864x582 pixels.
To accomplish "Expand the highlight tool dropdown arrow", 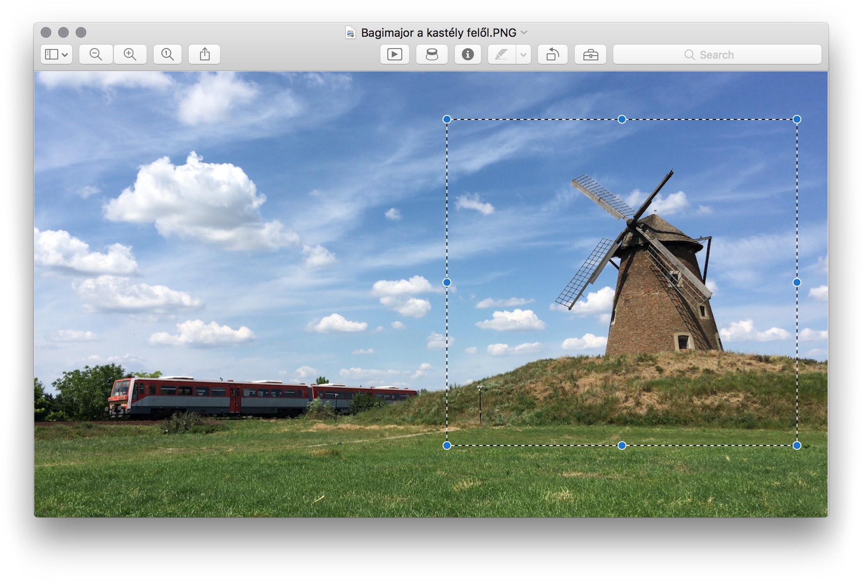I will coord(523,55).
